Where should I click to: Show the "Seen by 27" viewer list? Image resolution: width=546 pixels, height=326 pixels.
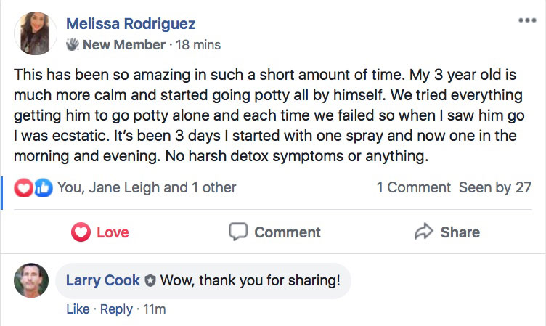495,187
